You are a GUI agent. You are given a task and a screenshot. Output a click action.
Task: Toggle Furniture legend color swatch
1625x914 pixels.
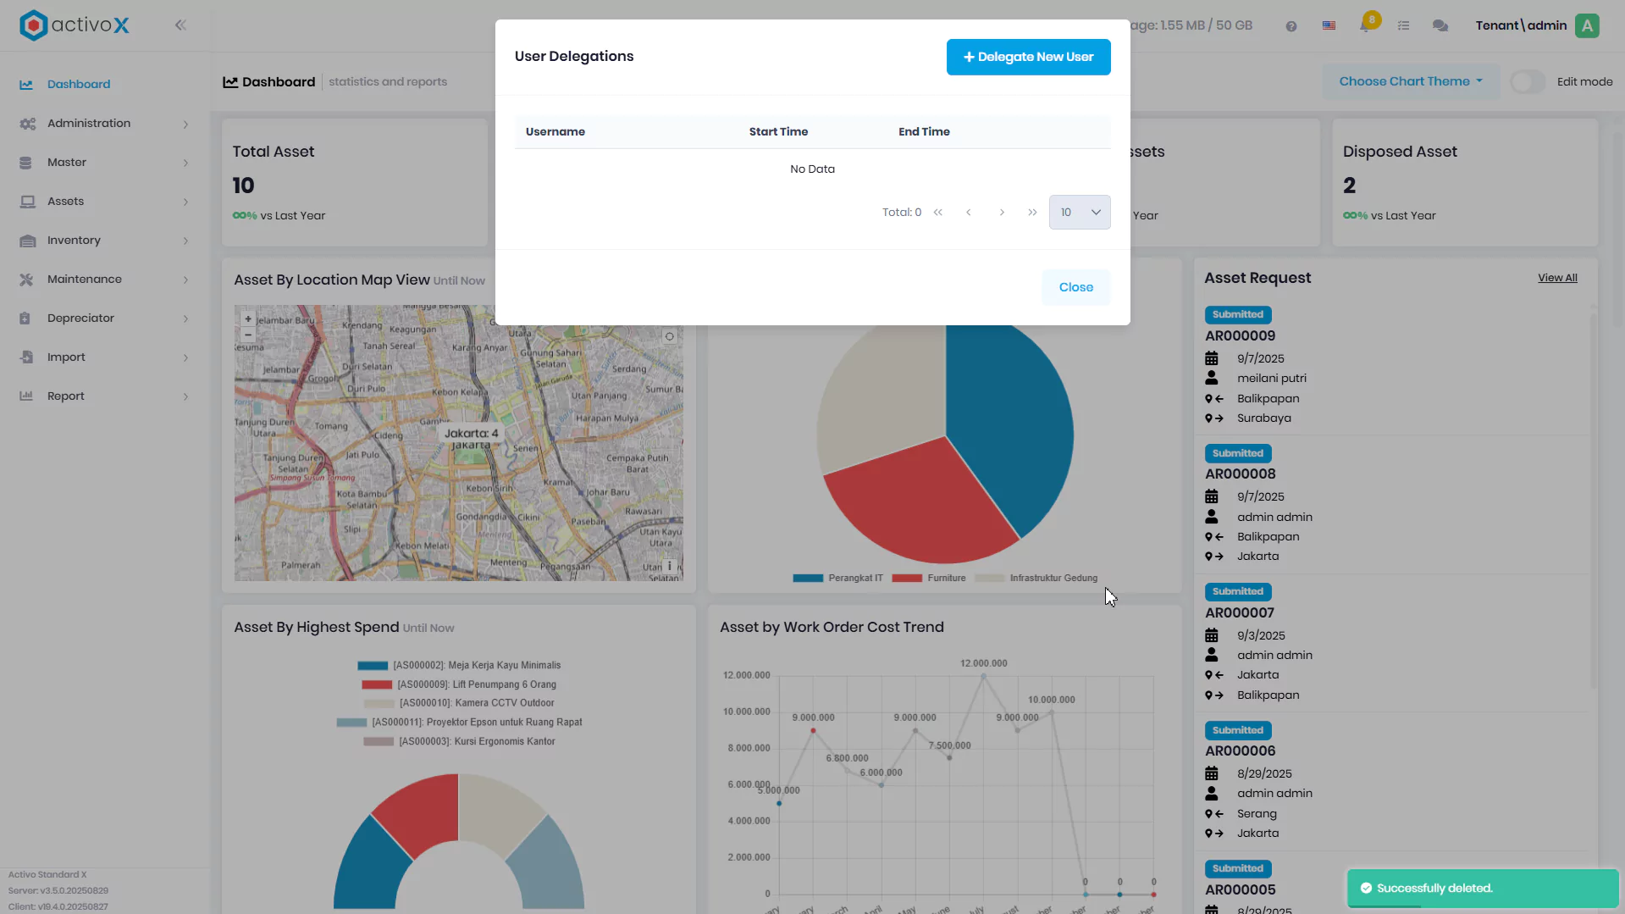[907, 579]
